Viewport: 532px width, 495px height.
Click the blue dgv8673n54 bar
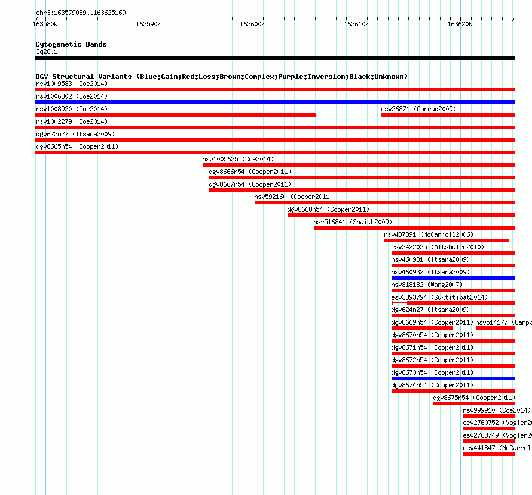point(453,378)
